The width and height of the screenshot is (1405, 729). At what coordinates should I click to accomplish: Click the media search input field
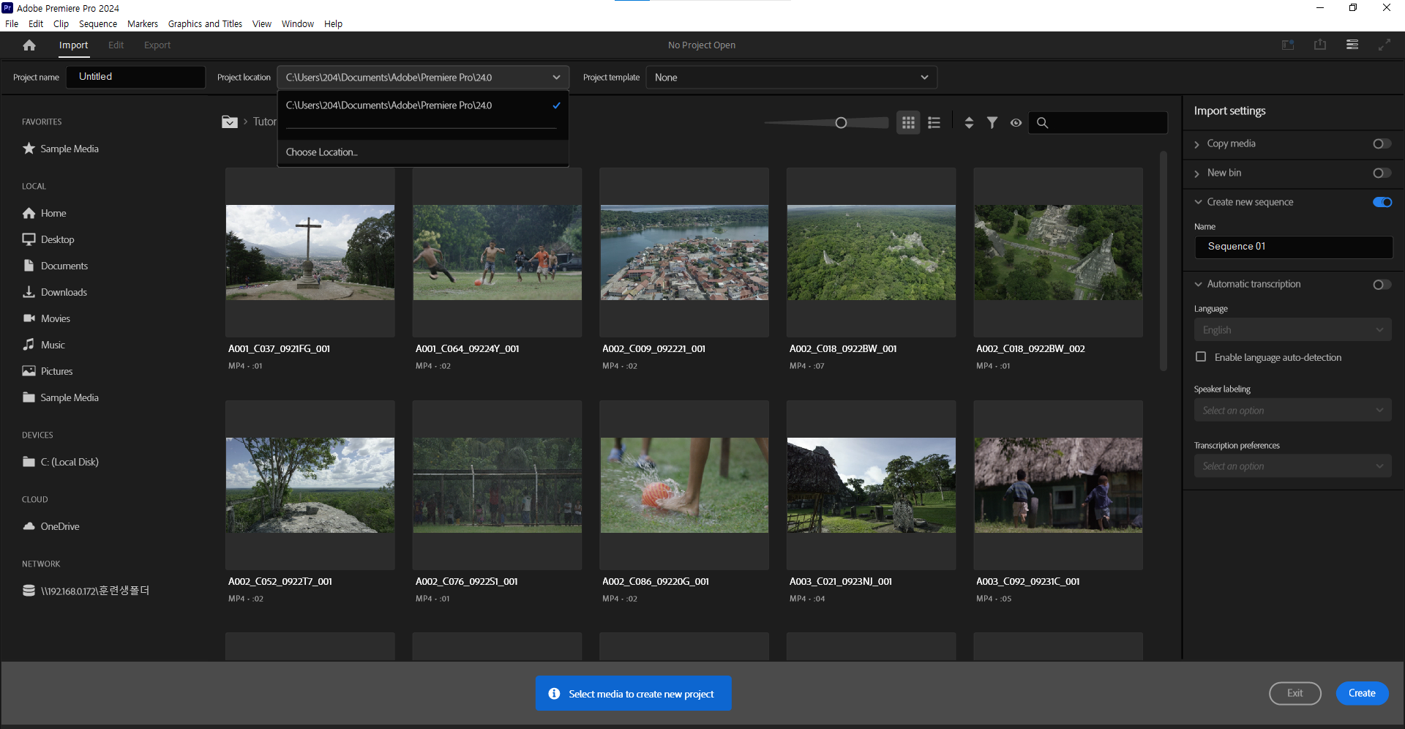[1098, 123]
